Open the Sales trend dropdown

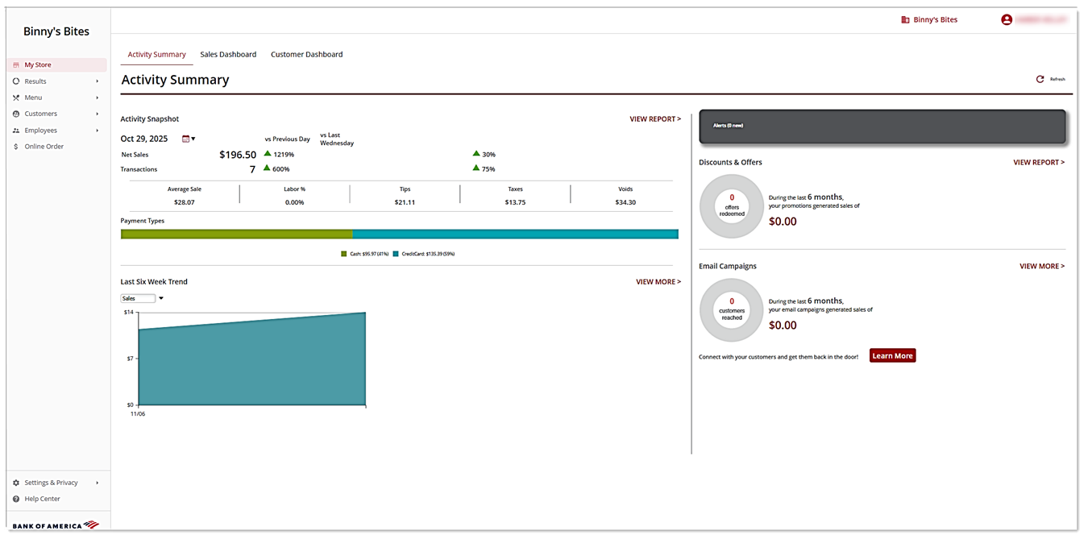pos(143,298)
